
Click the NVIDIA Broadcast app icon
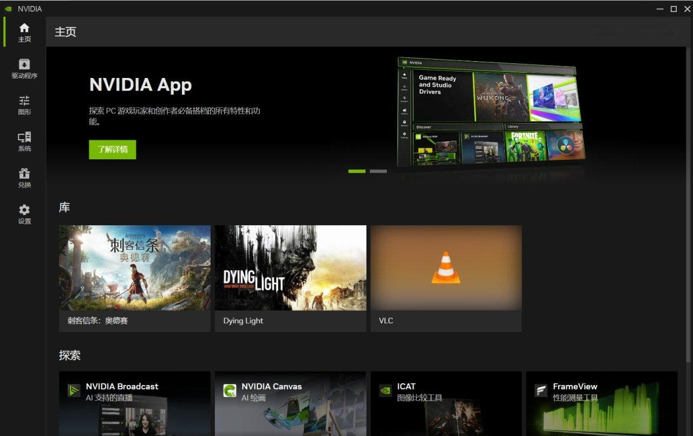tap(74, 391)
